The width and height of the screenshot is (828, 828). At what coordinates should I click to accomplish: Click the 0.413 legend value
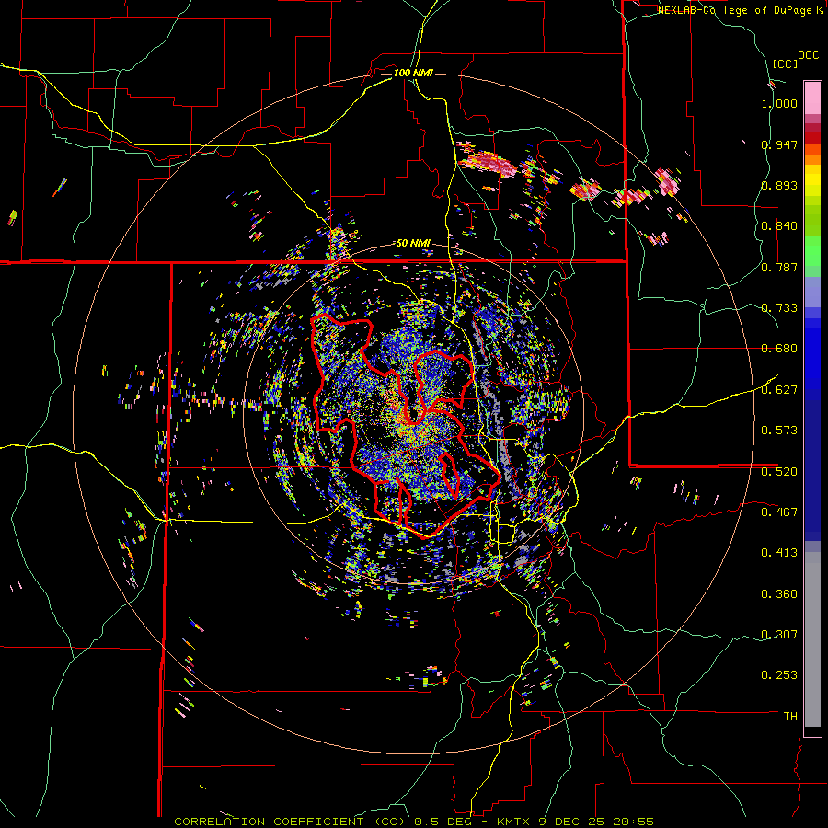point(779,553)
